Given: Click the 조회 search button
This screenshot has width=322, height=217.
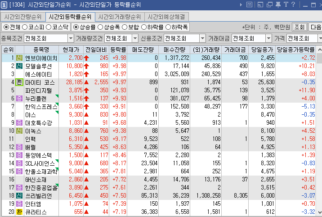Looking at the screenshot, I should point(300,27).
